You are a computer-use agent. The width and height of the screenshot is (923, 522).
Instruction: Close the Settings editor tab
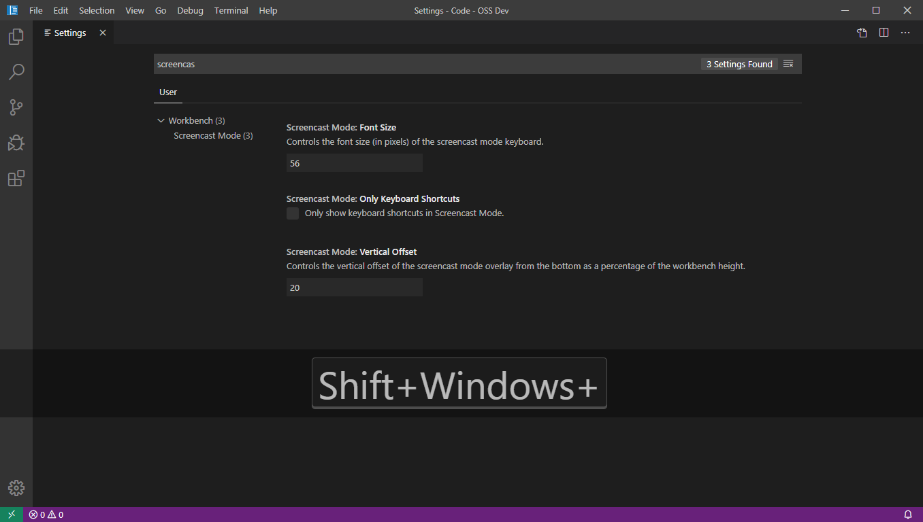click(103, 33)
